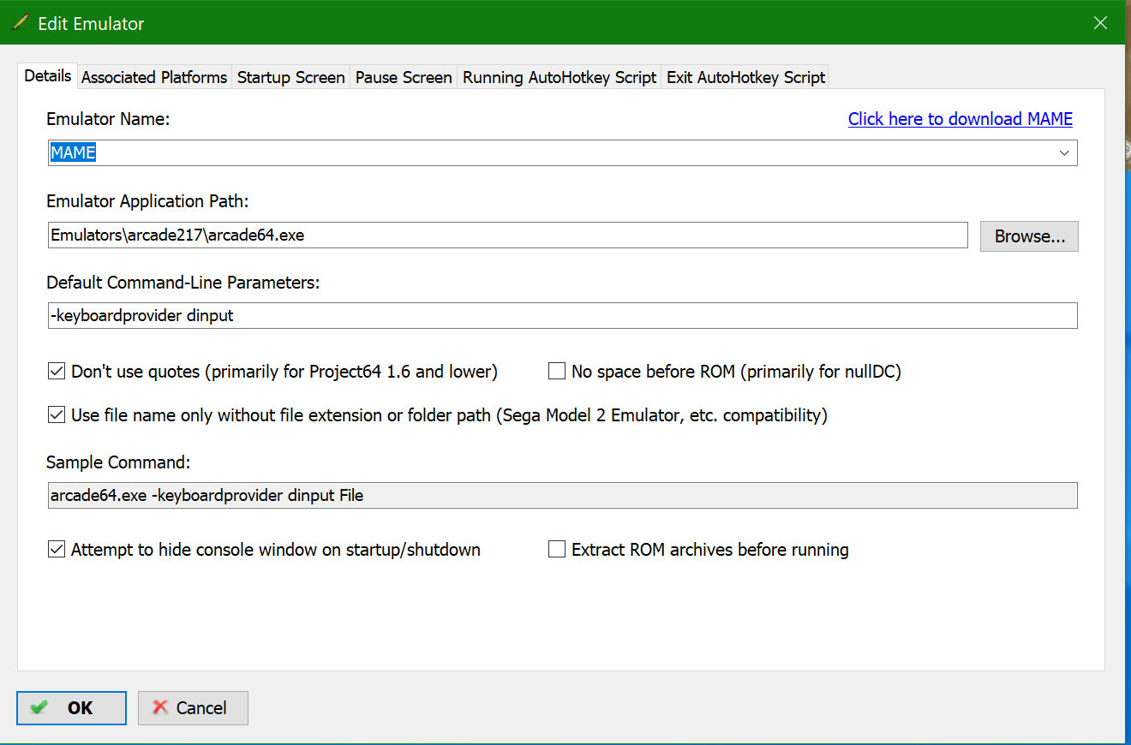Click the pencil icon in the title bar

click(x=21, y=23)
